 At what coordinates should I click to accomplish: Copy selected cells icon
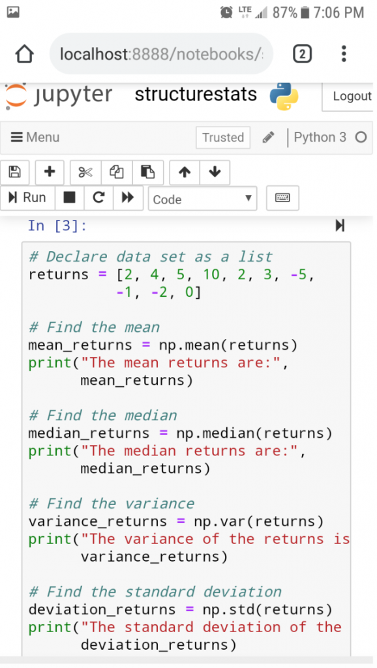click(x=117, y=172)
